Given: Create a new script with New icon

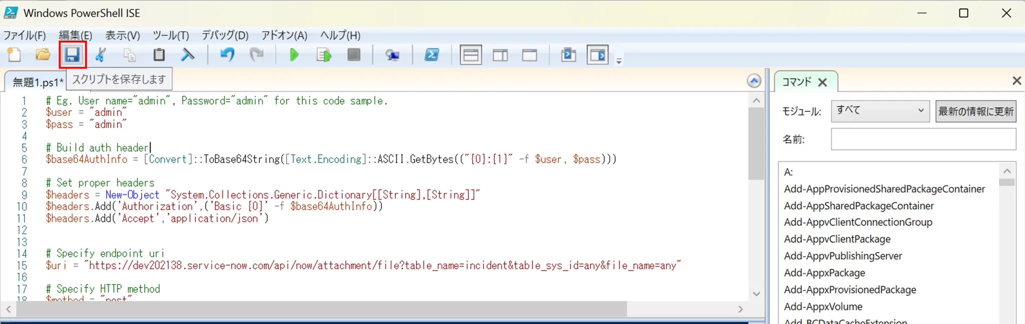Looking at the screenshot, I should [14, 54].
